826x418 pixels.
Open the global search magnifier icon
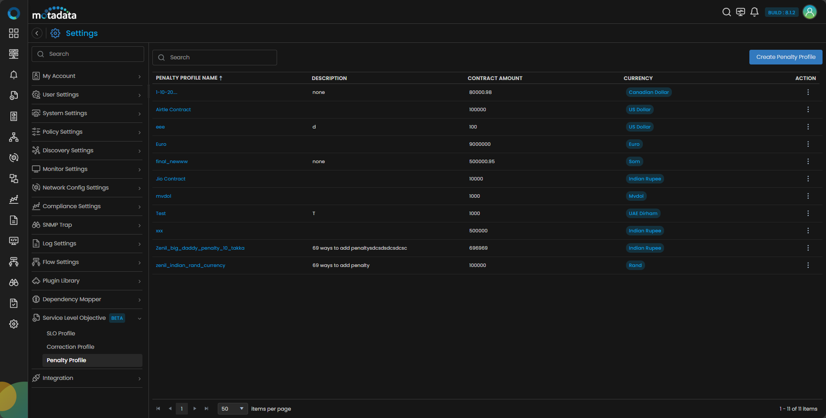tap(726, 12)
